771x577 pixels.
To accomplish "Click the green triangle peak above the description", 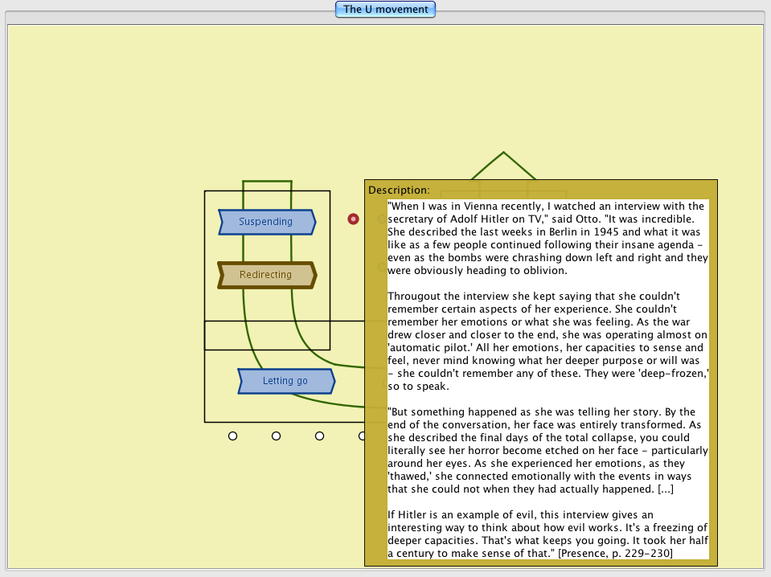I will 503,153.
